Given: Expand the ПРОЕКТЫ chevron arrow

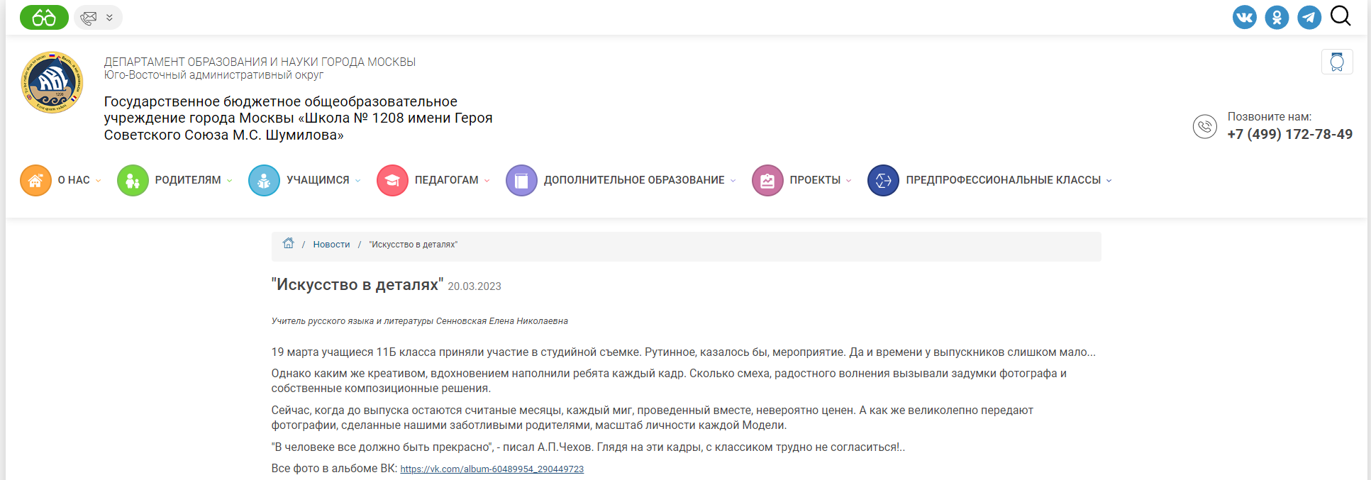Looking at the screenshot, I should click(849, 181).
